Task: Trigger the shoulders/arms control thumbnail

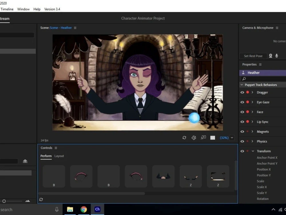Action: click(163, 176)
